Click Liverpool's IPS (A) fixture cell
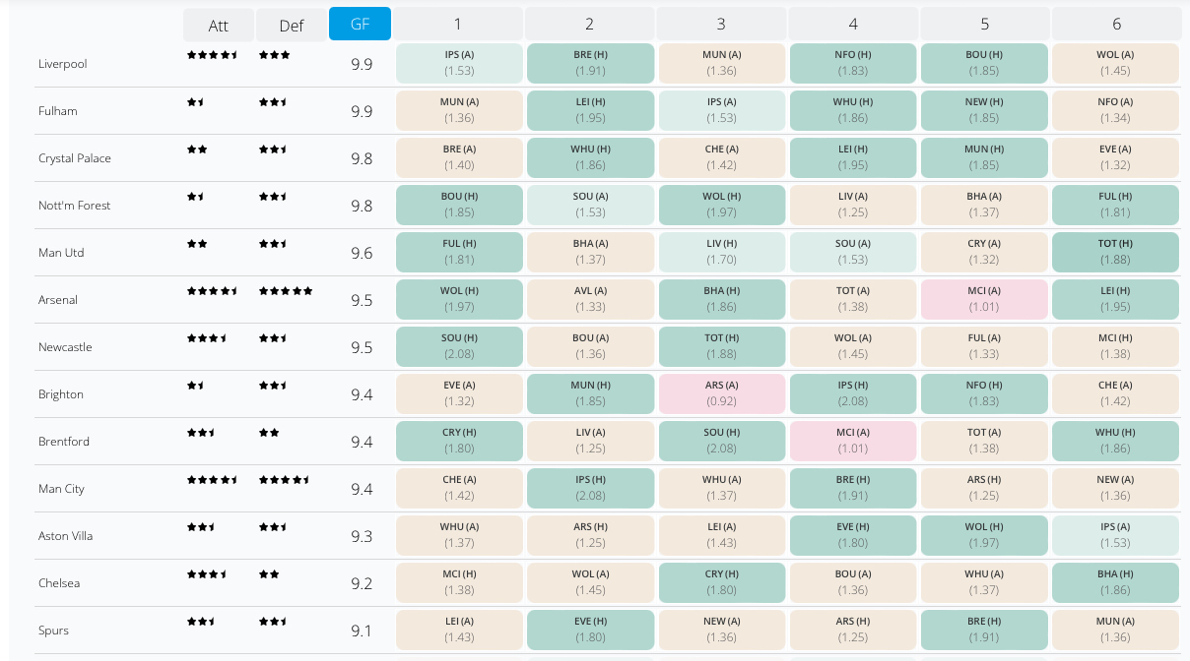 [459, 63]
